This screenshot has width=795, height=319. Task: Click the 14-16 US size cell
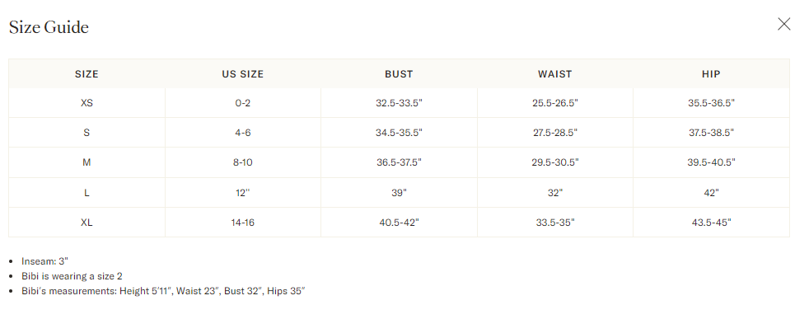tap(243, 223)
